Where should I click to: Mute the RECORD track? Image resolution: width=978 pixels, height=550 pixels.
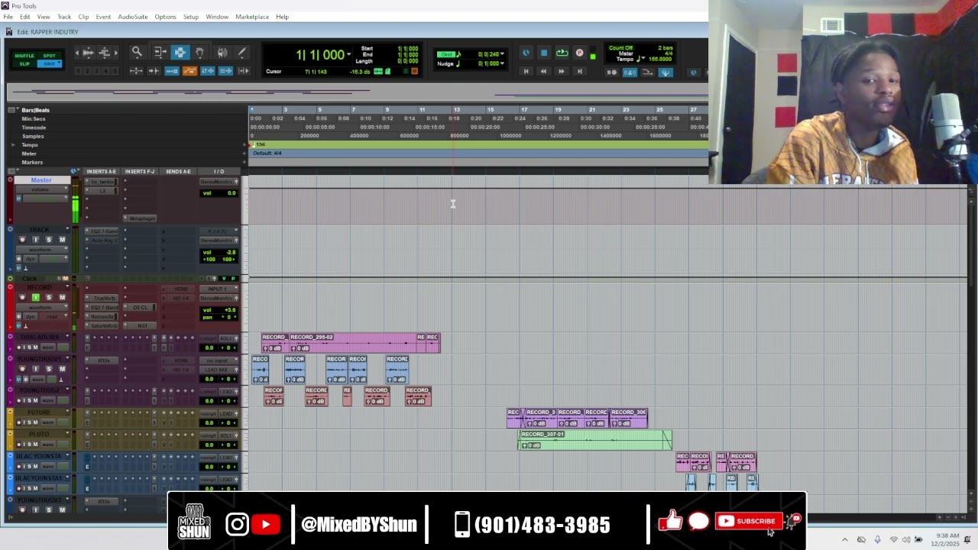62,297
